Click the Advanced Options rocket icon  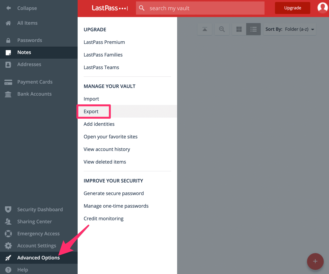pyautogui.click(x=8, y=258)
